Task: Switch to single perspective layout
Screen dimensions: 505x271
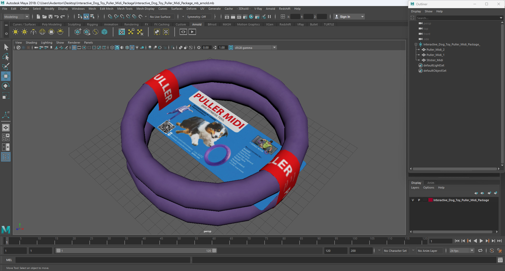Action: pos(6,128)
